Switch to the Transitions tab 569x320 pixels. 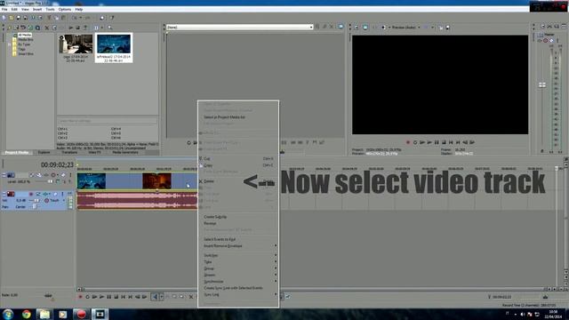click(69, 152)
